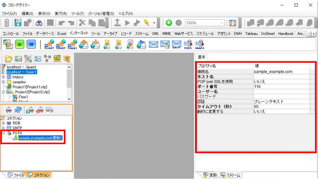
Task: Click the run play toolbar icon
Action: pyautogui.click(x=127, y=23)
